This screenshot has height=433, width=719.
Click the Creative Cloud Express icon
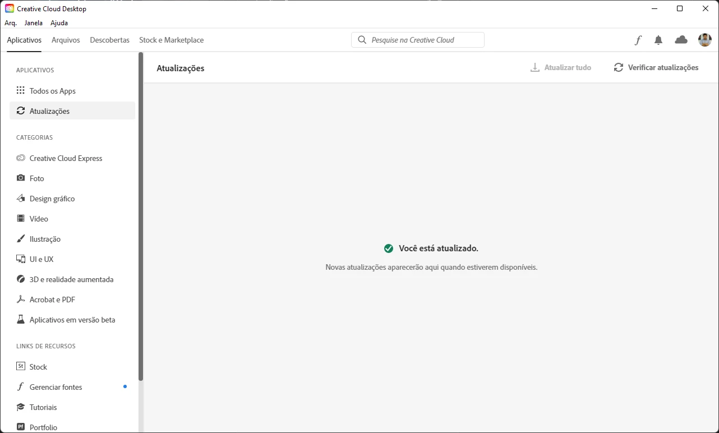(x=21, y=158)
